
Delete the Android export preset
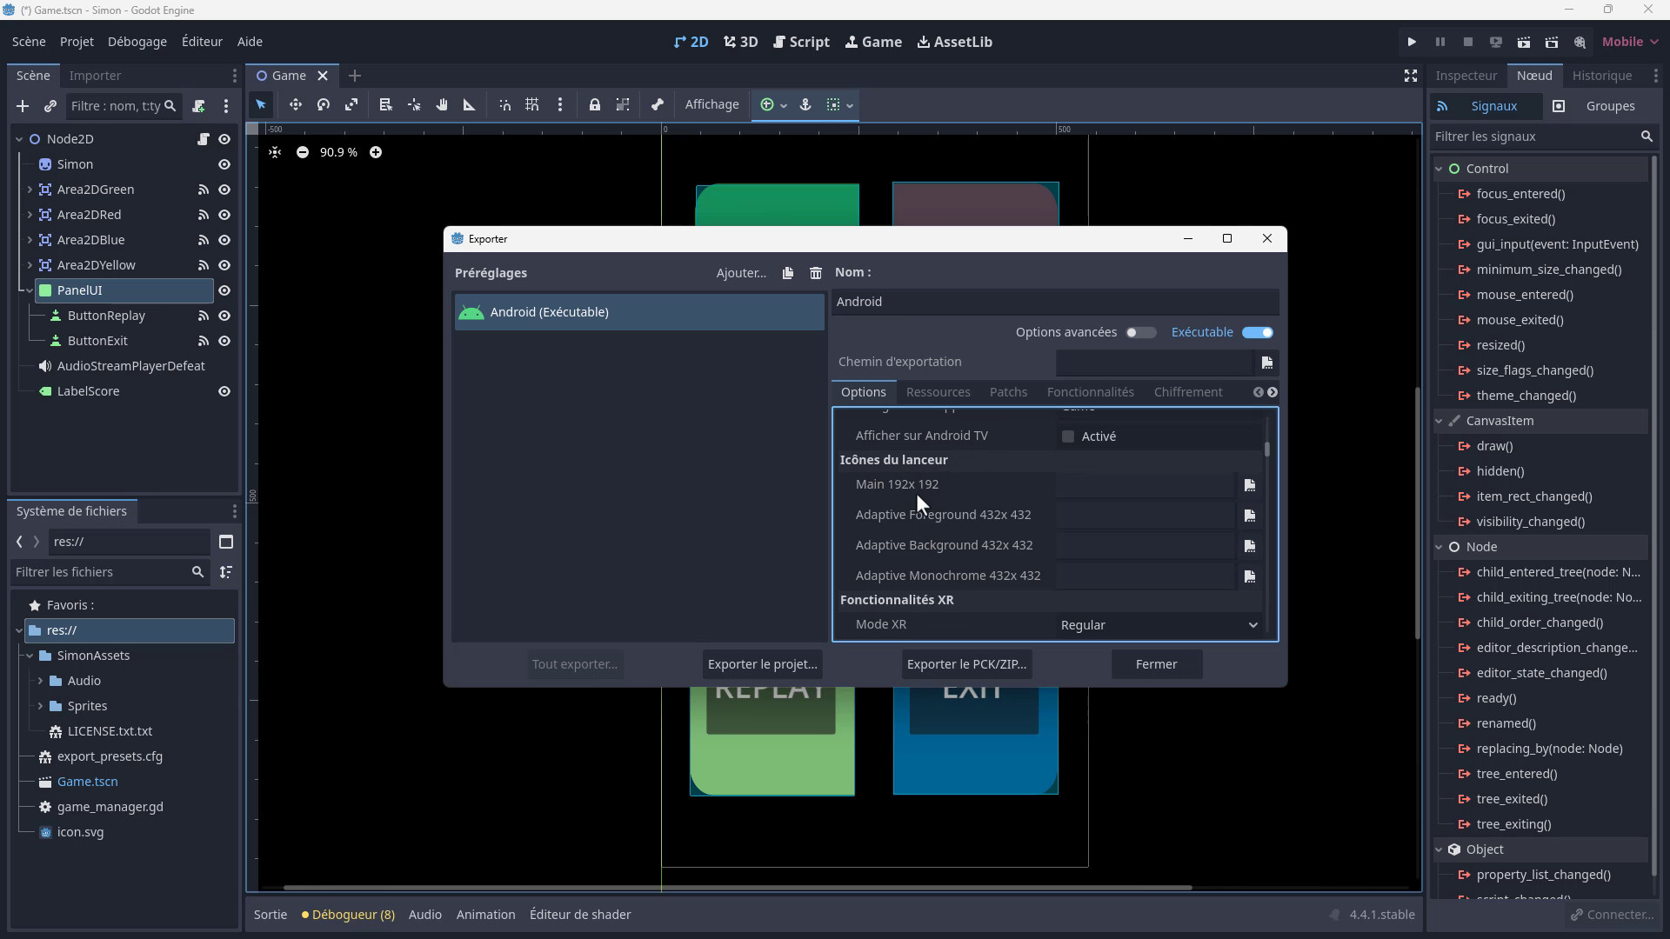point(815,273)
